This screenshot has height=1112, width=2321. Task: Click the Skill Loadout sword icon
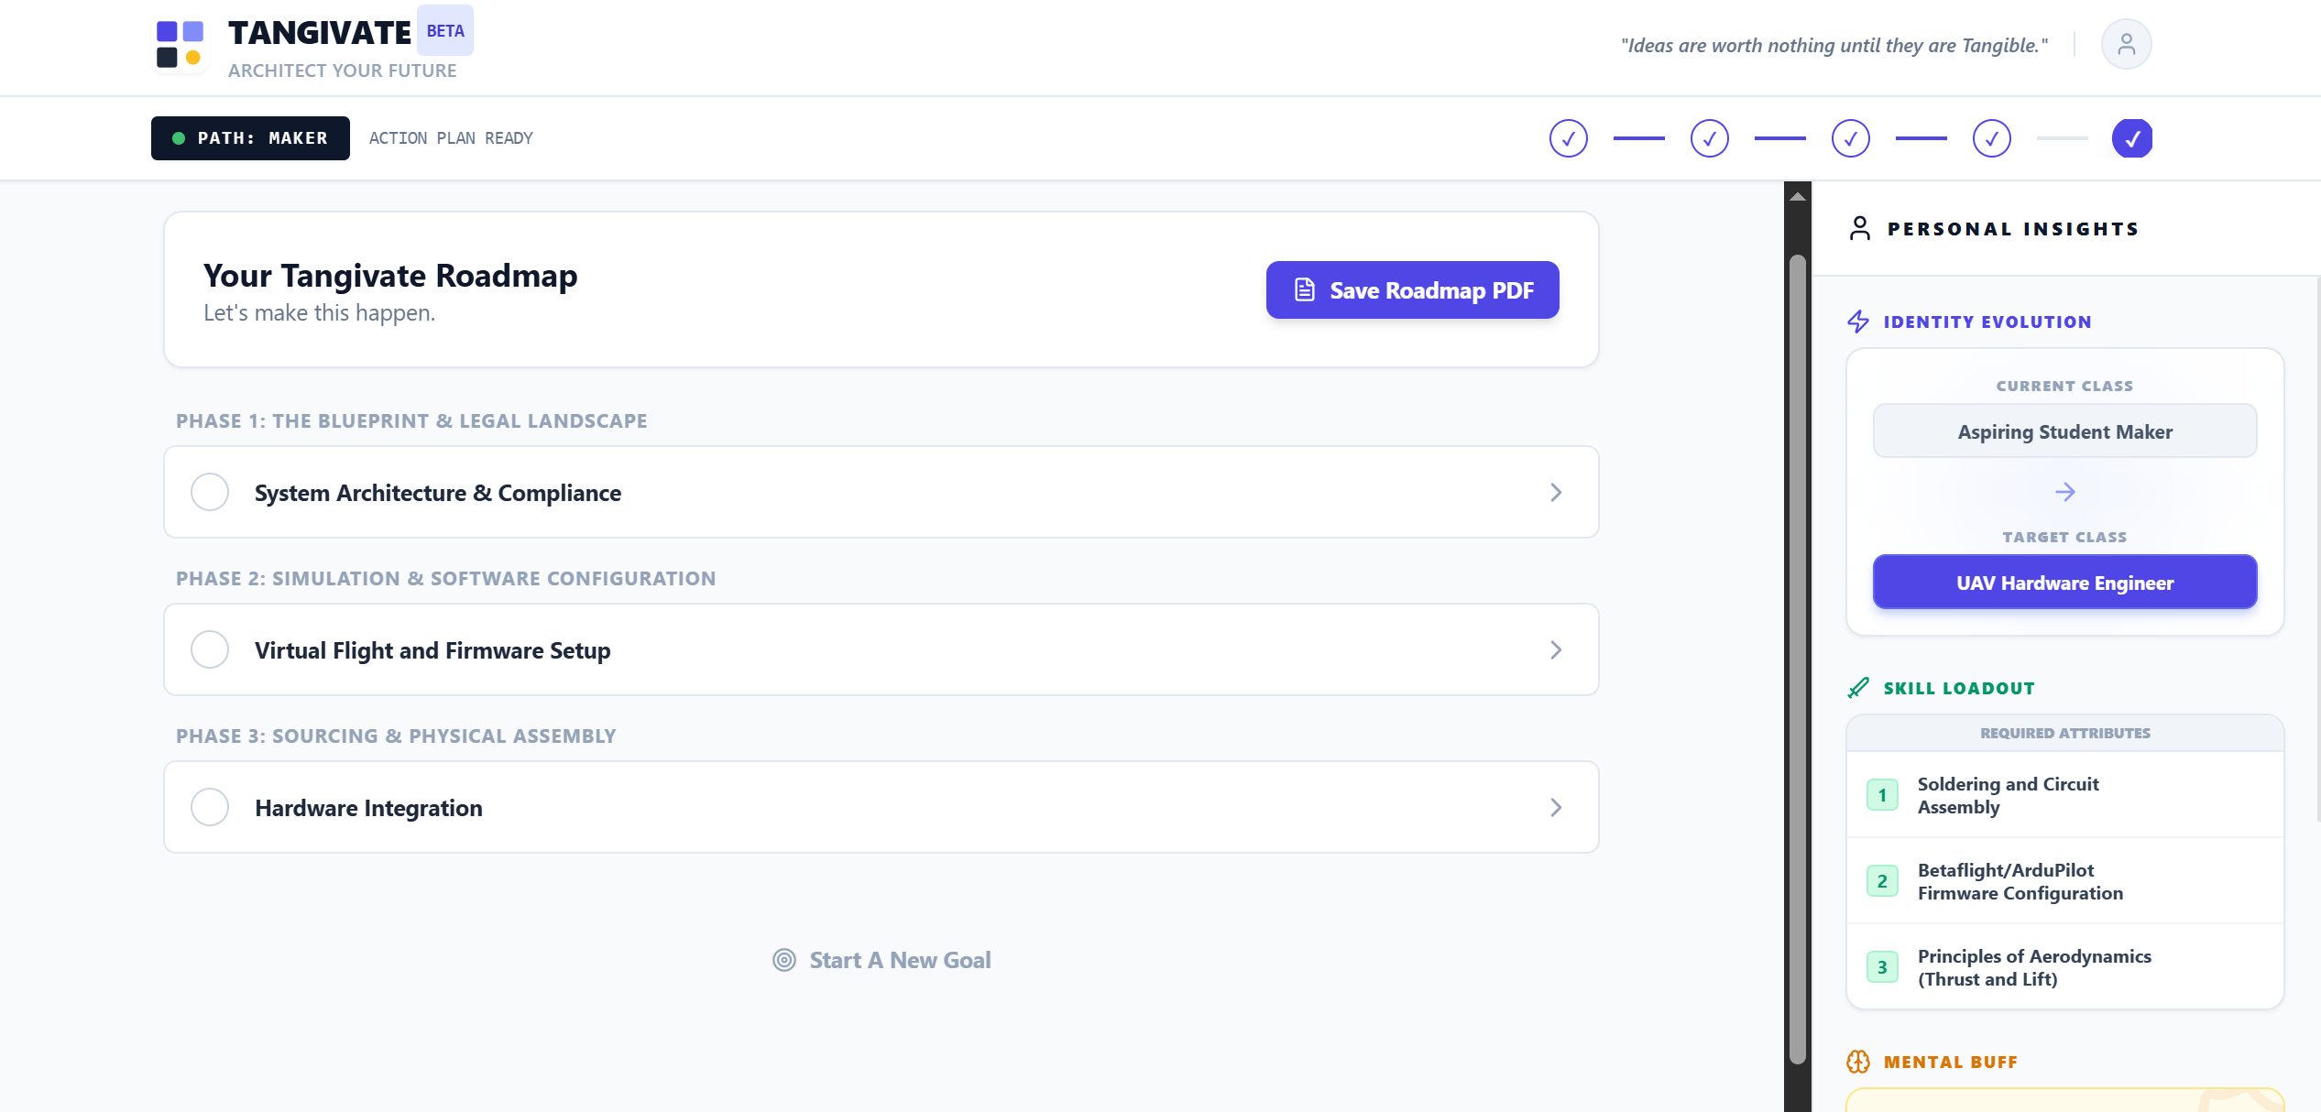click(x=1858, y=688)
